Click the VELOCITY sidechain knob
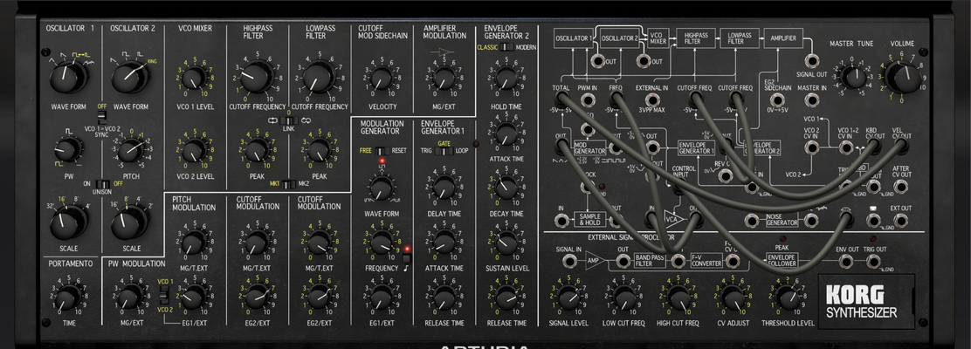 coord(382,79)
